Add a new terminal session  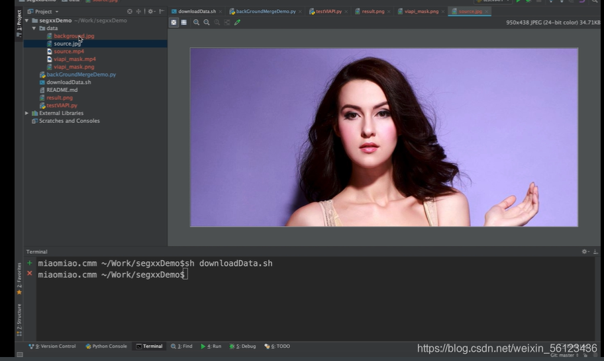(30, 263)
